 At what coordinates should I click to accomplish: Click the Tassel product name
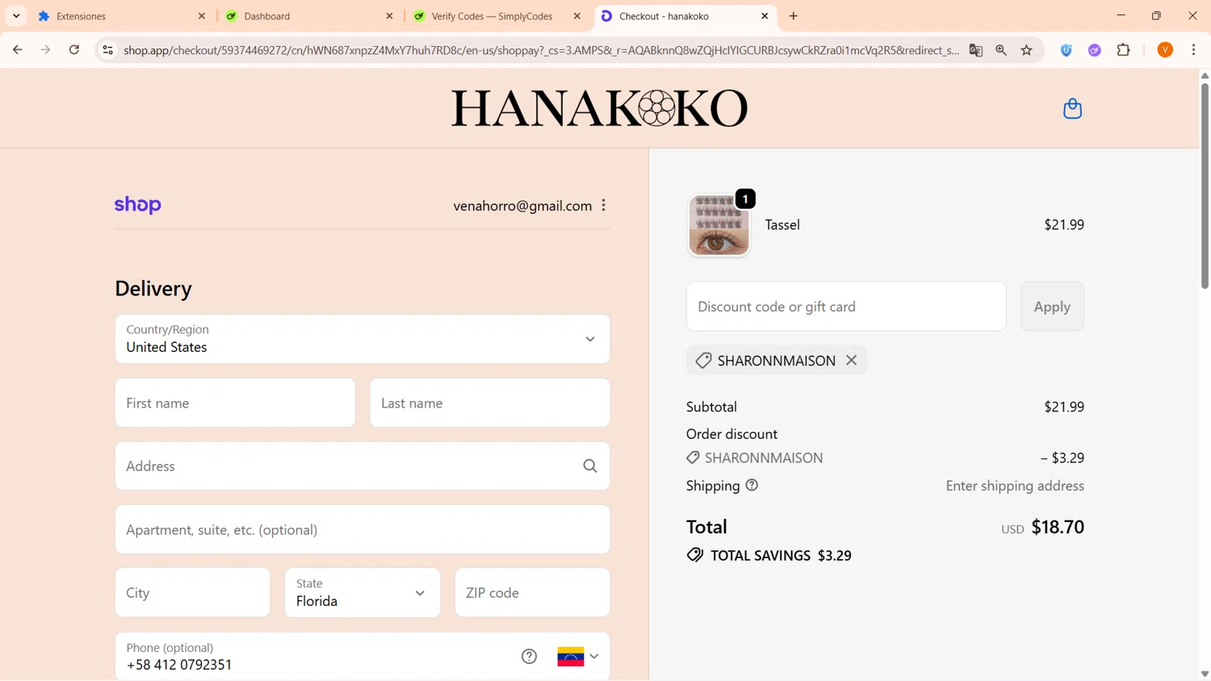tap(782, 225)
